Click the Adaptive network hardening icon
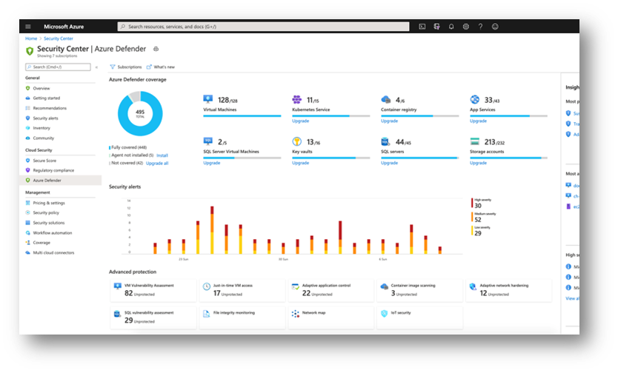618x373 pixels. (473, 286)
